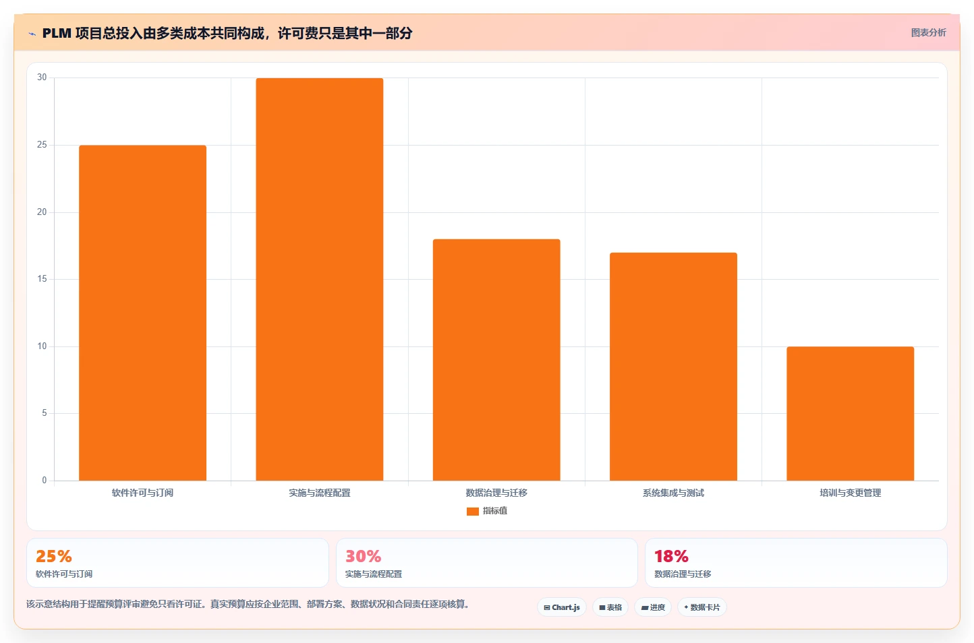This screenshot has height=643, width=974.
Task: Click the small icon before the PLM title
Action: 32,34
